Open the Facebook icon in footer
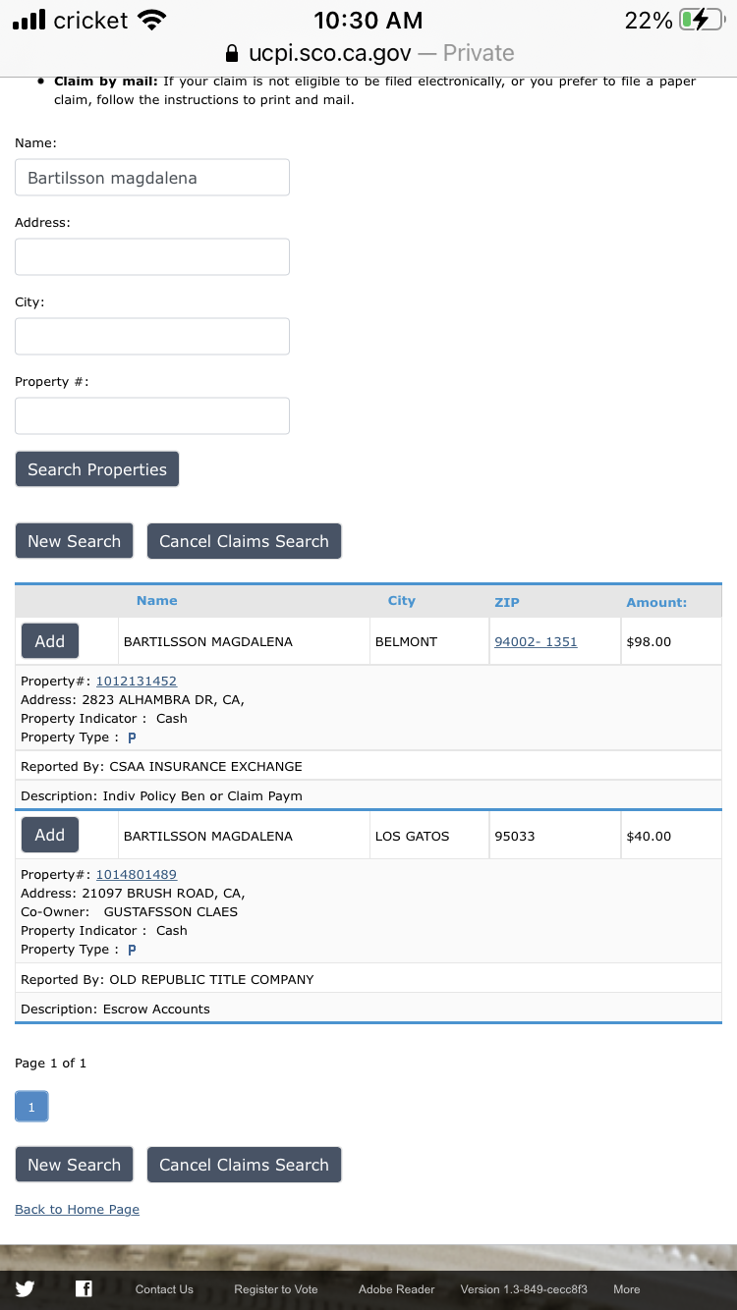Screen dimensions: 737x1310 pos(84,1289)
